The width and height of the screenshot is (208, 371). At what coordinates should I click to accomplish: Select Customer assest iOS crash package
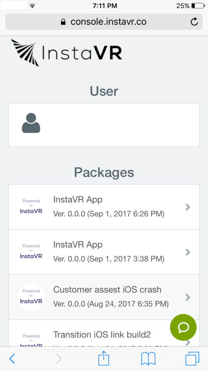(104, 297)
